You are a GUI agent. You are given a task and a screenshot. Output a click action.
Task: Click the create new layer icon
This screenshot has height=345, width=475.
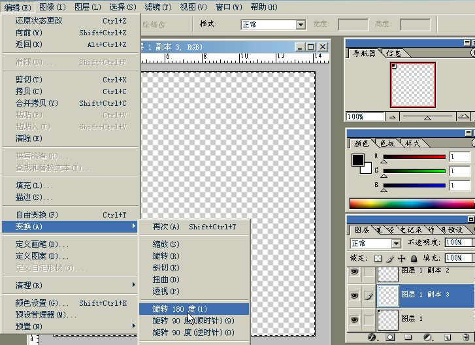[x=447, y=338]
